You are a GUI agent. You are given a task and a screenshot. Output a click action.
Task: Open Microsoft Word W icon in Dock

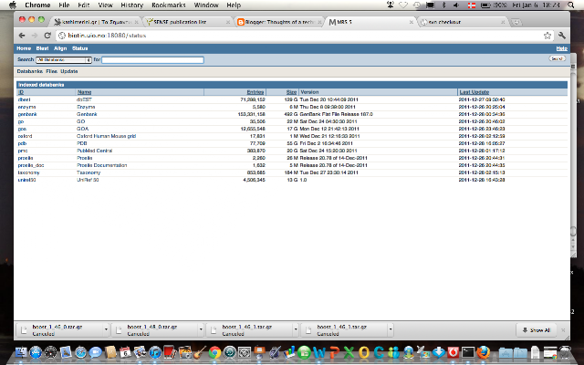[x=319, y=352]
